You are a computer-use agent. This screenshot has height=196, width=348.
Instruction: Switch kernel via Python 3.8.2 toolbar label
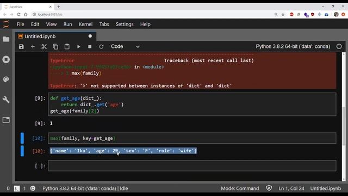coord(293,46)
